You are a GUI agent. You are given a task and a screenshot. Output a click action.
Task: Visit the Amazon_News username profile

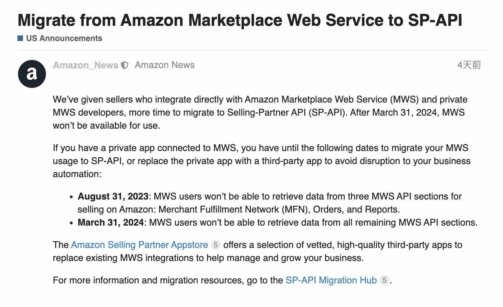(86, 65)
